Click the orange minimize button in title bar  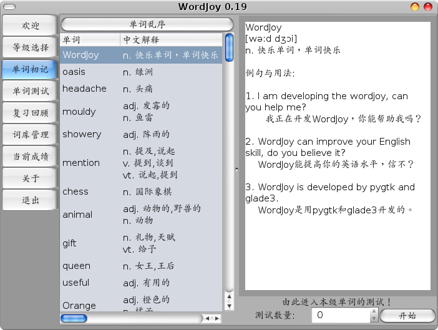point(414,6)
